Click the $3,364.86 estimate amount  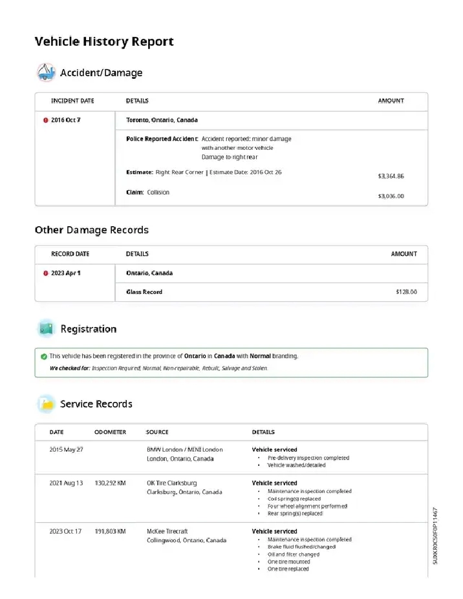391,176
